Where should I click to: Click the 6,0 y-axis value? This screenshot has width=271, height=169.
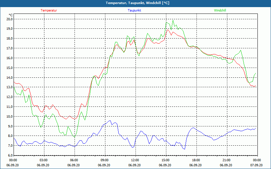tap(11, 155)
